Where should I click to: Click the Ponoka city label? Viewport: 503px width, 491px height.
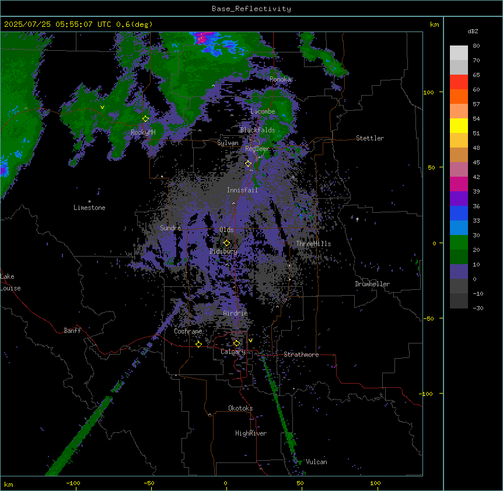coord(280,79)
